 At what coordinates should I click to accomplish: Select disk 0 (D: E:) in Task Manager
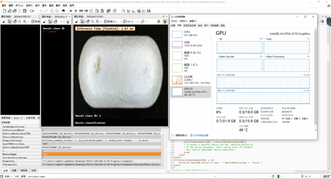point(190,56)
